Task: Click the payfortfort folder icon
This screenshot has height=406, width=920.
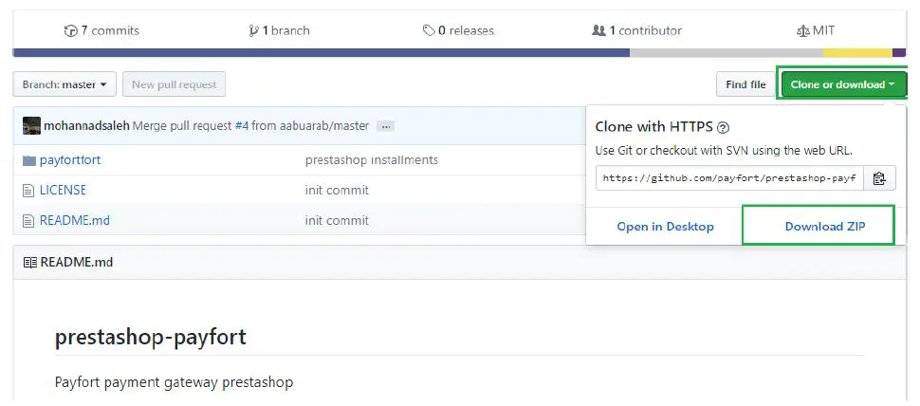Action: [29, 160]
